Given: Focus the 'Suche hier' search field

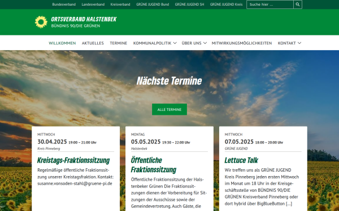Looking at the screenshot, I should (270, 5).
